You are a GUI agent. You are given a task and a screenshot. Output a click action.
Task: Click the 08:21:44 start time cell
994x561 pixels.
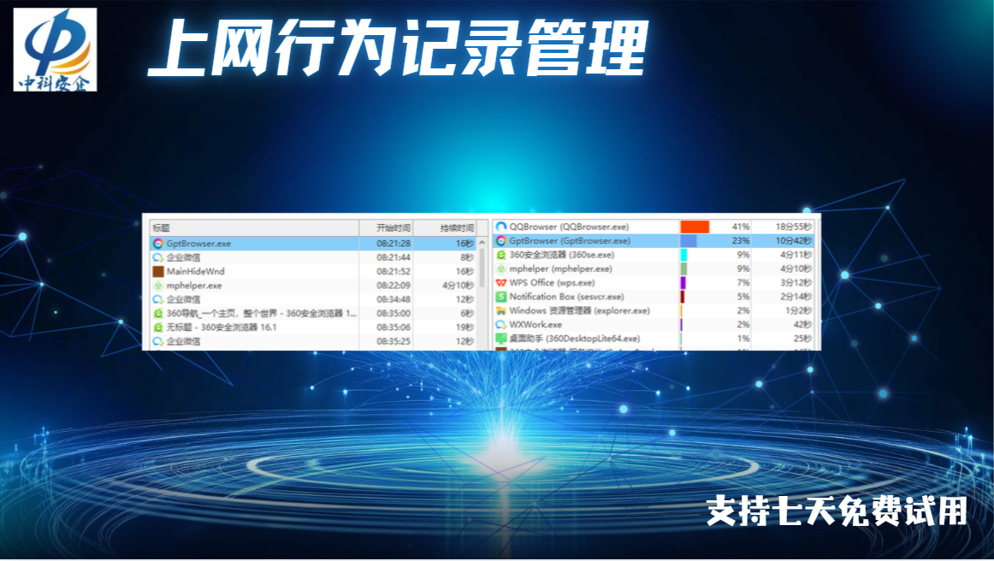[393, 257]
